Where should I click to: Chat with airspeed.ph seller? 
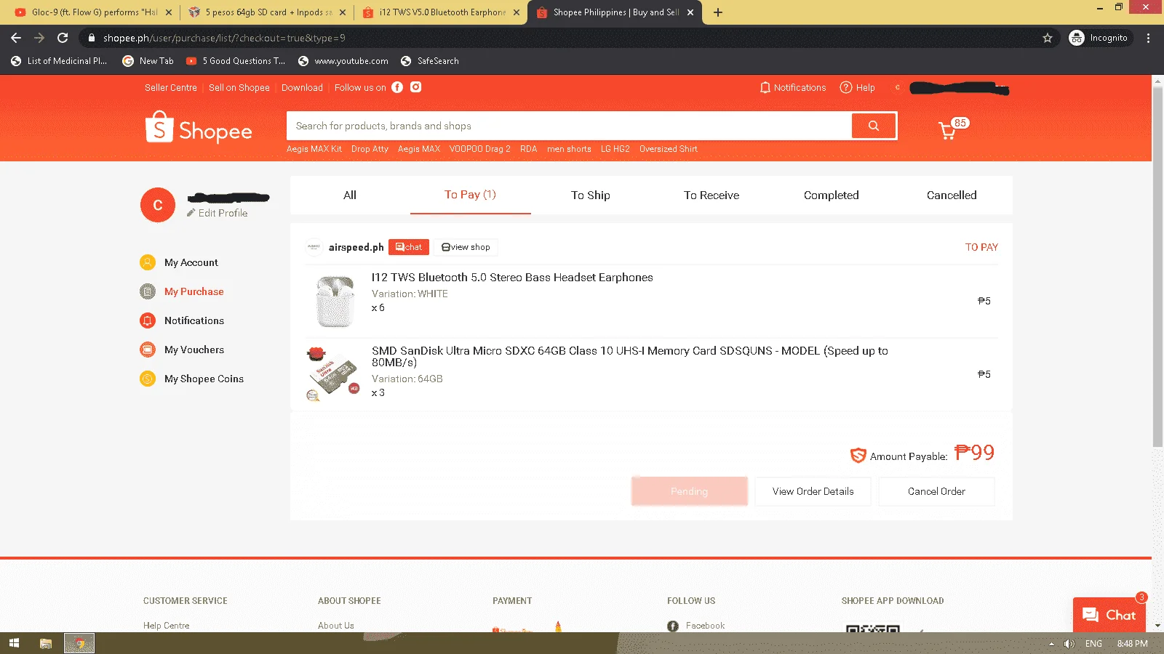pos(409,247)
